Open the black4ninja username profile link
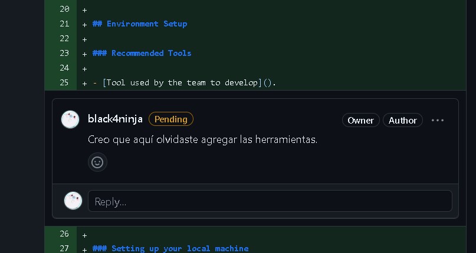Screen dimensions: 476x253 [115, 119]
